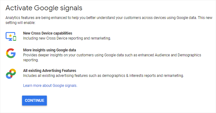The height and width of the screenshot is (113, 216).
Task: Click the Includes all existing advertising features description
Action: [x=103, y=76]
